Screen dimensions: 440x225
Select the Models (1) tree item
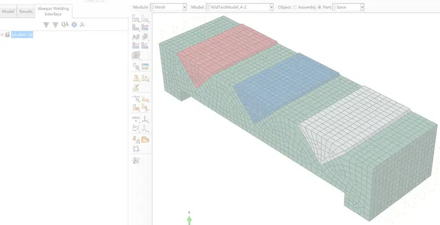22,35
